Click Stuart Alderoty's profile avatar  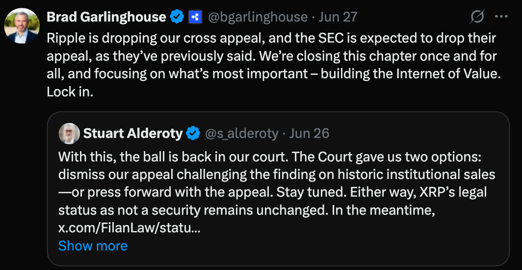coord(69,134)
